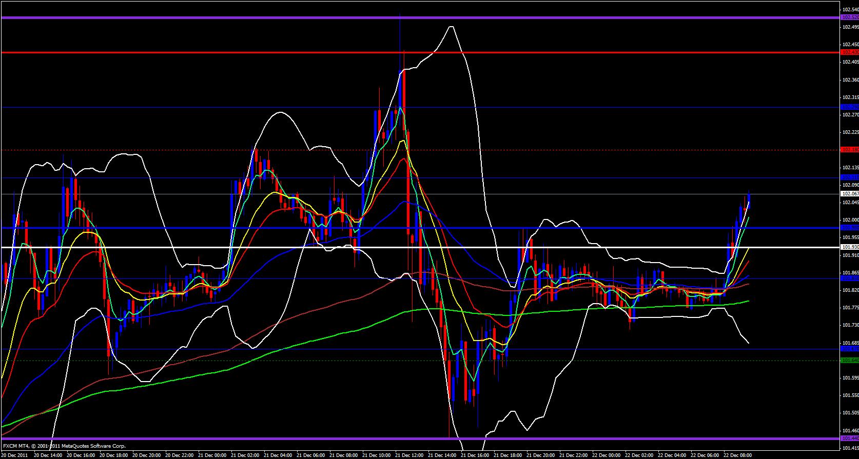The width and height of the screenshot is (859, 459).
Task: Select the thick white horizontal line on chart
Action: point(420,247)
